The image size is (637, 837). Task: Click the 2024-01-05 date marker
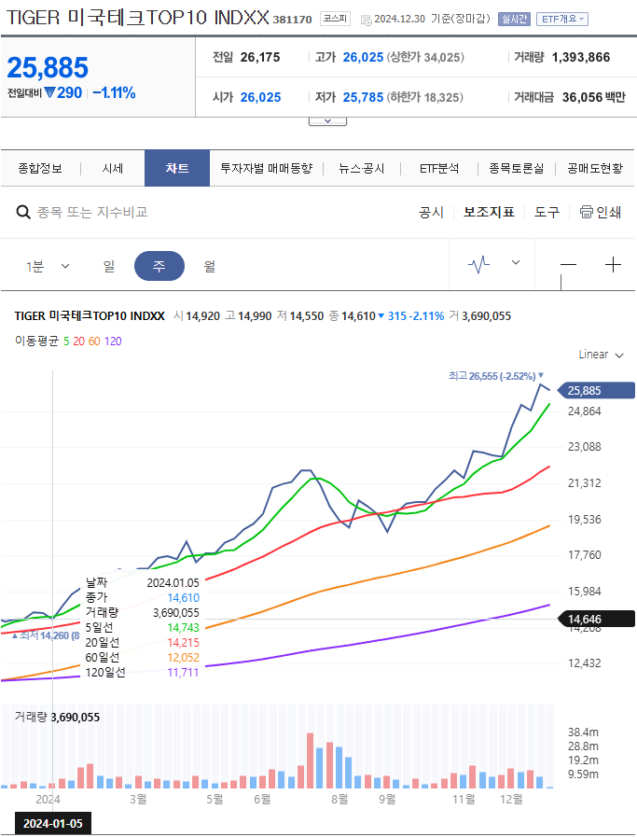click(53, 823)
